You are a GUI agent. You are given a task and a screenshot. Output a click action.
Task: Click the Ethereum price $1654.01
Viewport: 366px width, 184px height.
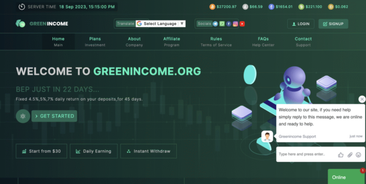tap(284, 7)
